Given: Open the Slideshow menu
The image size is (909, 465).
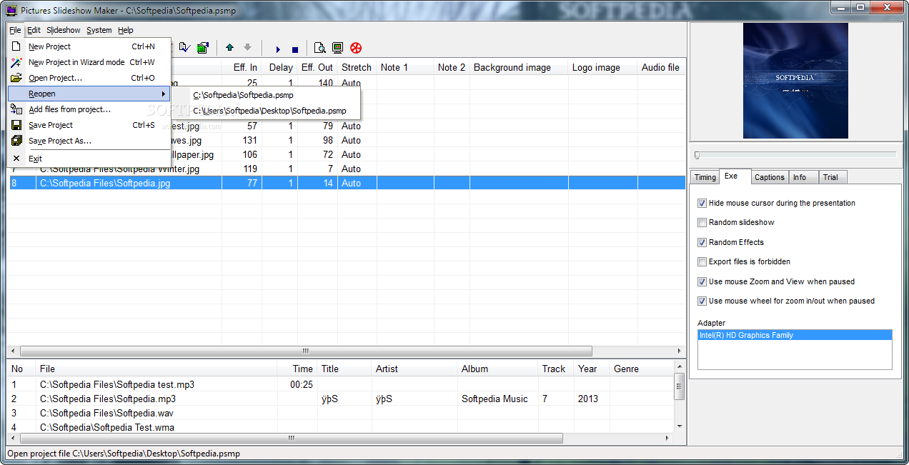Looking at the screenshot, I should pos(64,30).
